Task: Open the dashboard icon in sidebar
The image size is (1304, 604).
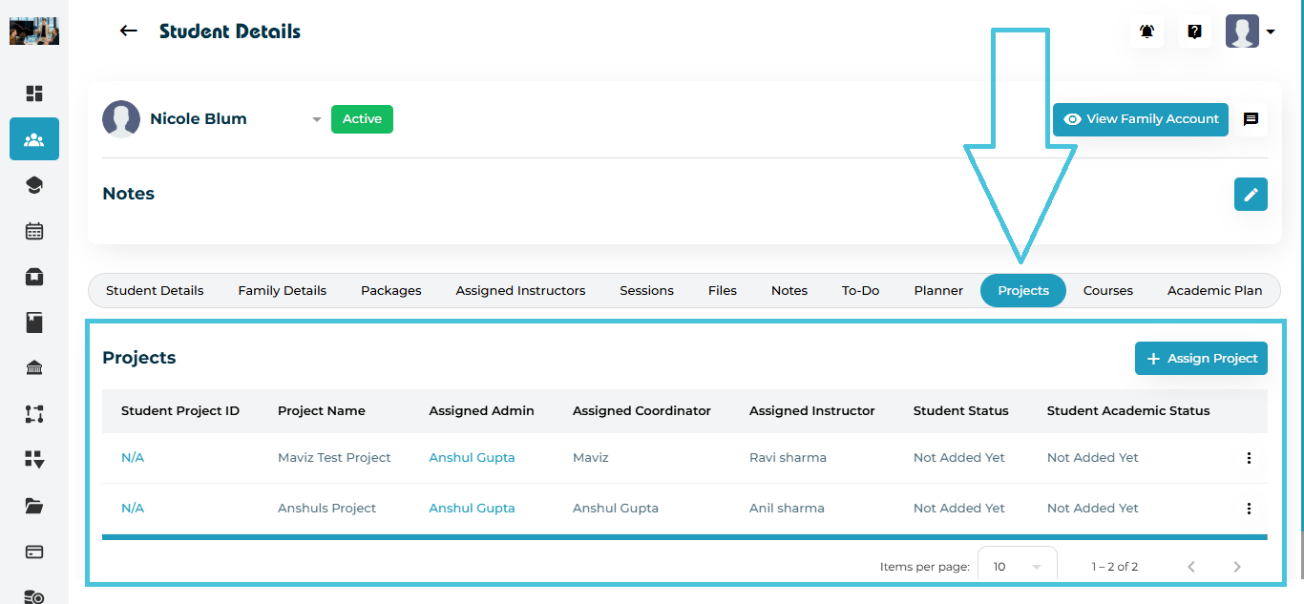Action: click(x=34, y=94)
